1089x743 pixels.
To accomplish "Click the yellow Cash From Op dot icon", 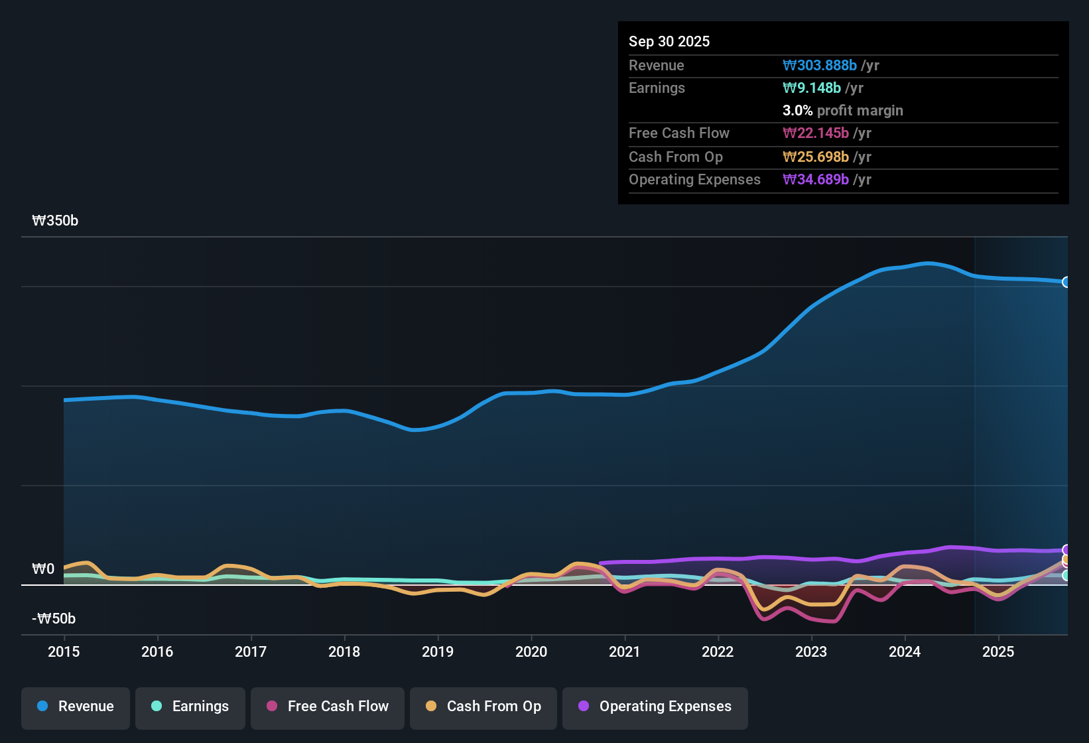I will coord(431,707).
